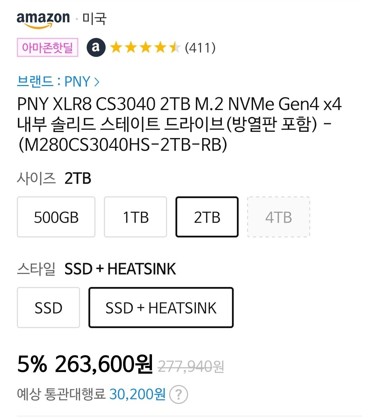Tap the chevron arrow next to PNY
379x418 pixels.
(97, 82)
